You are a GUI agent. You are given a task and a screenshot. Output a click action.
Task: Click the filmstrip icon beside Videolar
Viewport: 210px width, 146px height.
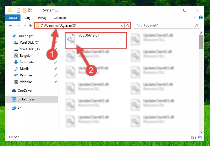pyautogui.click(x=16, y=82)
